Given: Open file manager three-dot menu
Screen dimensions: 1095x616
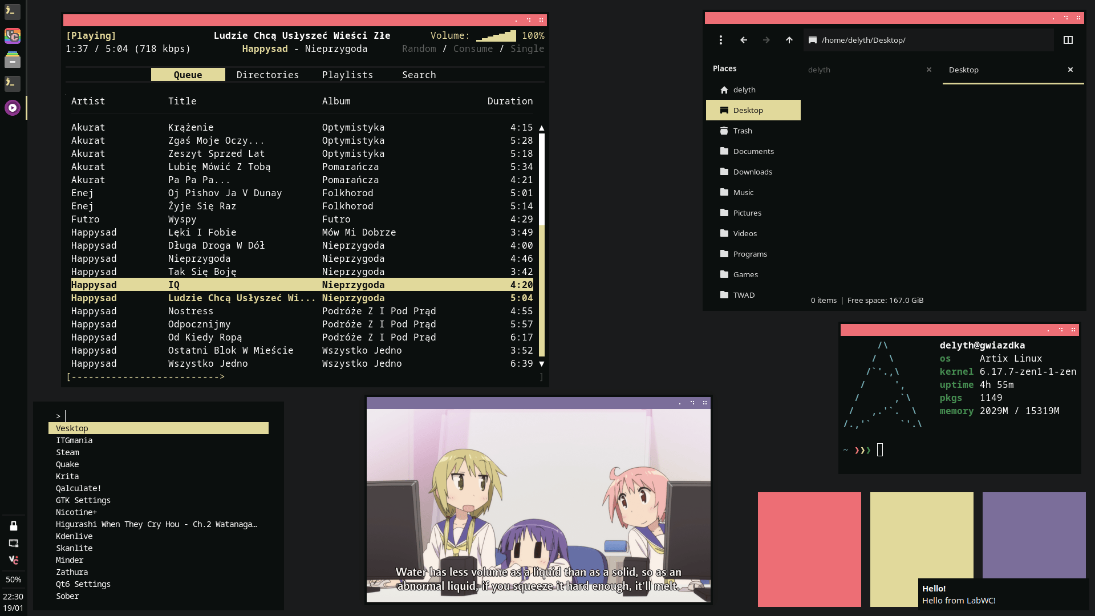Looking at the screenshot, I should point(721,40).
